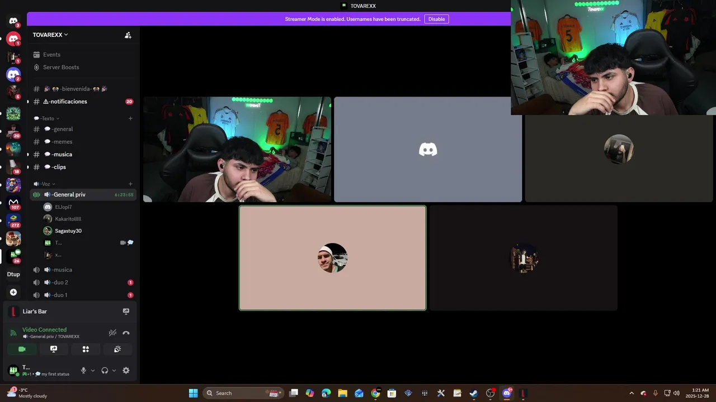
Task: Open Google Chrome from the taskbar
Action: click(x=375, y=393)
